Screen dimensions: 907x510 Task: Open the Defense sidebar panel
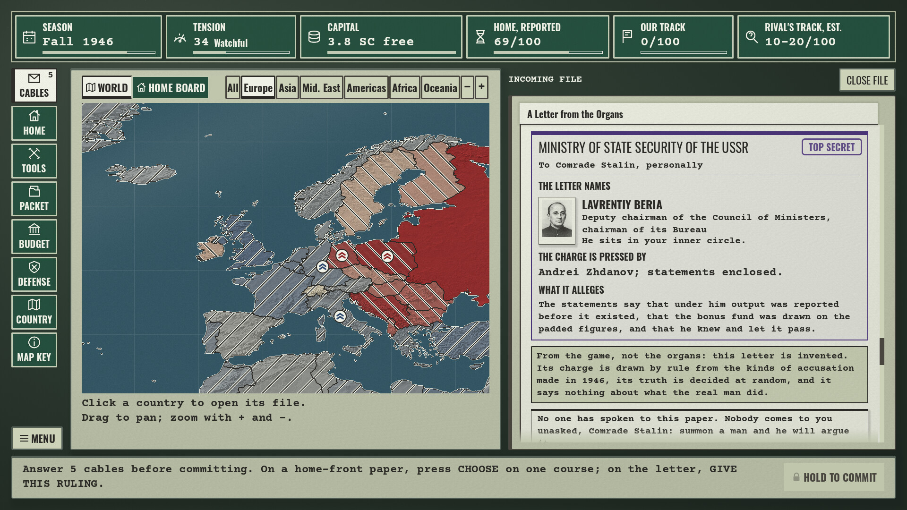pyautogui.click(x=34, y=274)
